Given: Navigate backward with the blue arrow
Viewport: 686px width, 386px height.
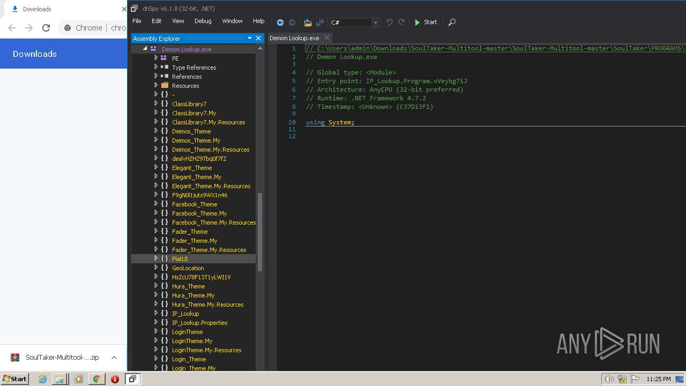Looking at the screenshot, I should pyautogui.click(x=280, y=23).
